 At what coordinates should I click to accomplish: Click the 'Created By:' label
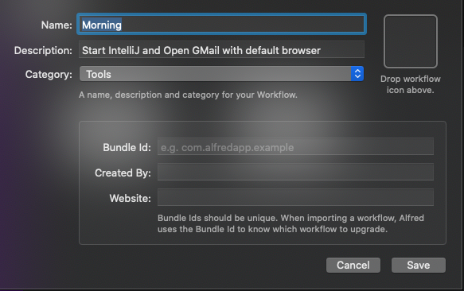123,173
